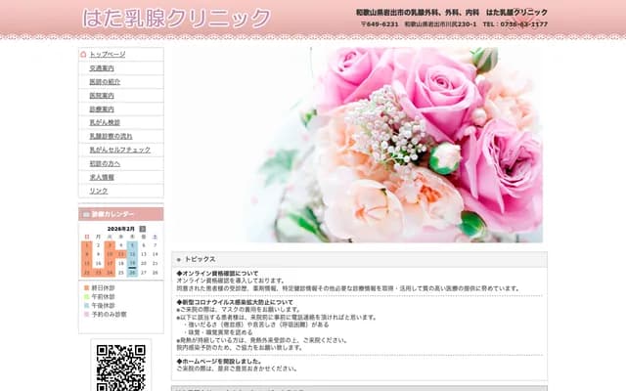Image resolution: width=626 pixels, height=391 pixels.
Task: Open the 医院案内 menu link
Action: (x=102, y=96)
